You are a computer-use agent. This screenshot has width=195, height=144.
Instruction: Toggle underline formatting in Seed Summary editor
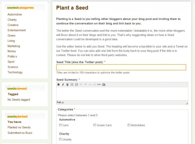[67, 85]
